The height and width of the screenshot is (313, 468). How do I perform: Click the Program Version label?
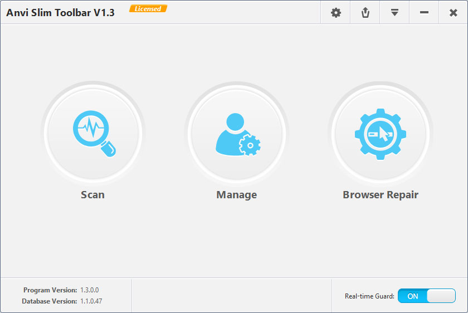click(50, 290)
